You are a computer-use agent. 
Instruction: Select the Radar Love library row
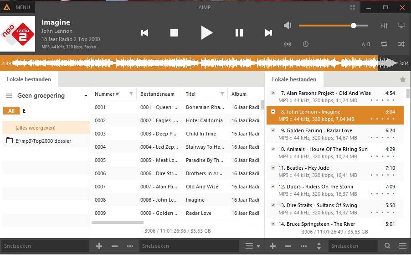pyautogui.click(x=175, y=213)
